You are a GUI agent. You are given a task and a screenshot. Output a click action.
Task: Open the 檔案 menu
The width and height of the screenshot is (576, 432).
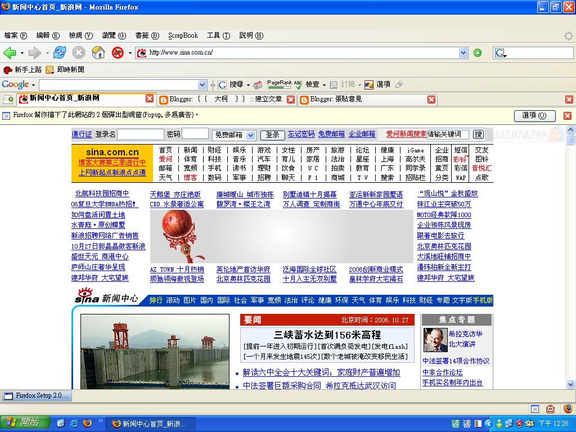(x=15, y=35)
